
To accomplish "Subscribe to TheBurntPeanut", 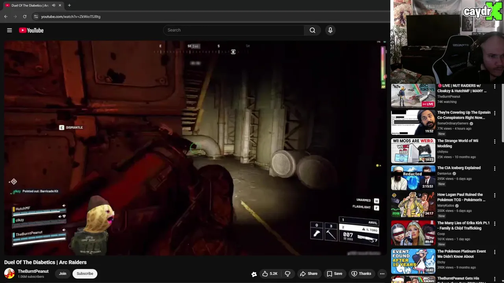I will pyautogui.click(x=85, y=274).
